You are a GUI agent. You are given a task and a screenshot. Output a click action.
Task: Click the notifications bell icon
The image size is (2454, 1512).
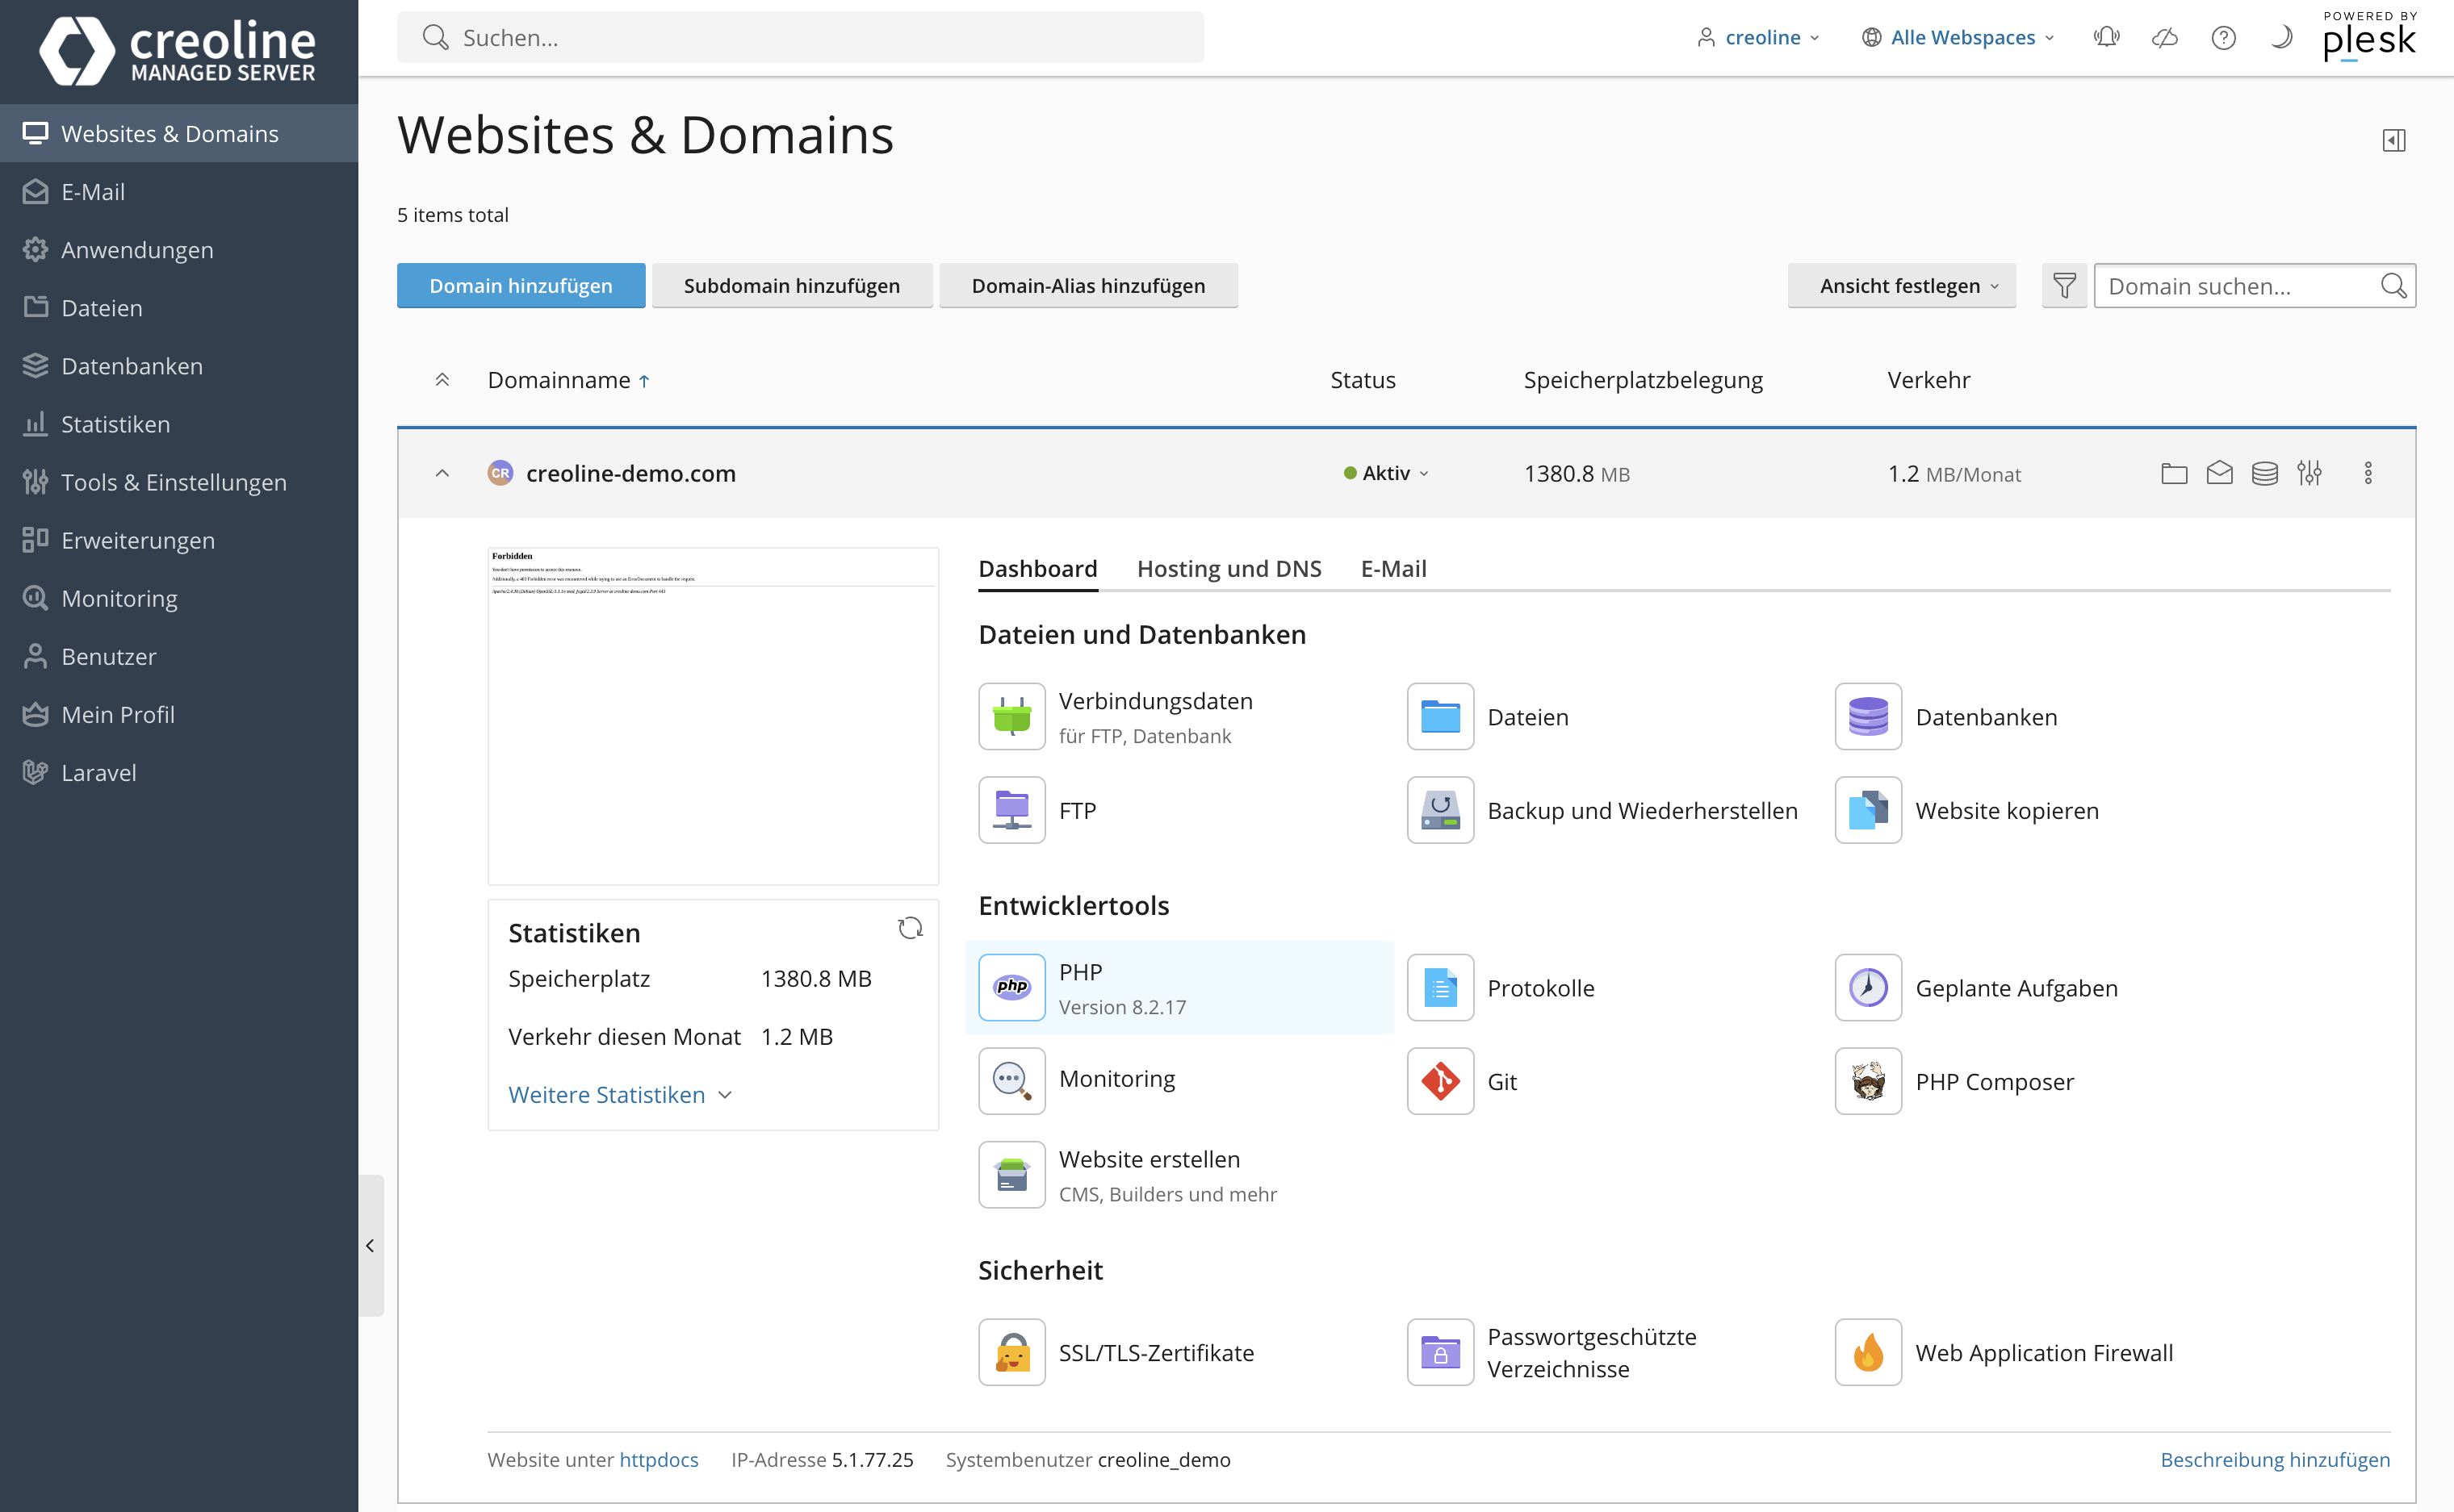(x=2106, y=38)
